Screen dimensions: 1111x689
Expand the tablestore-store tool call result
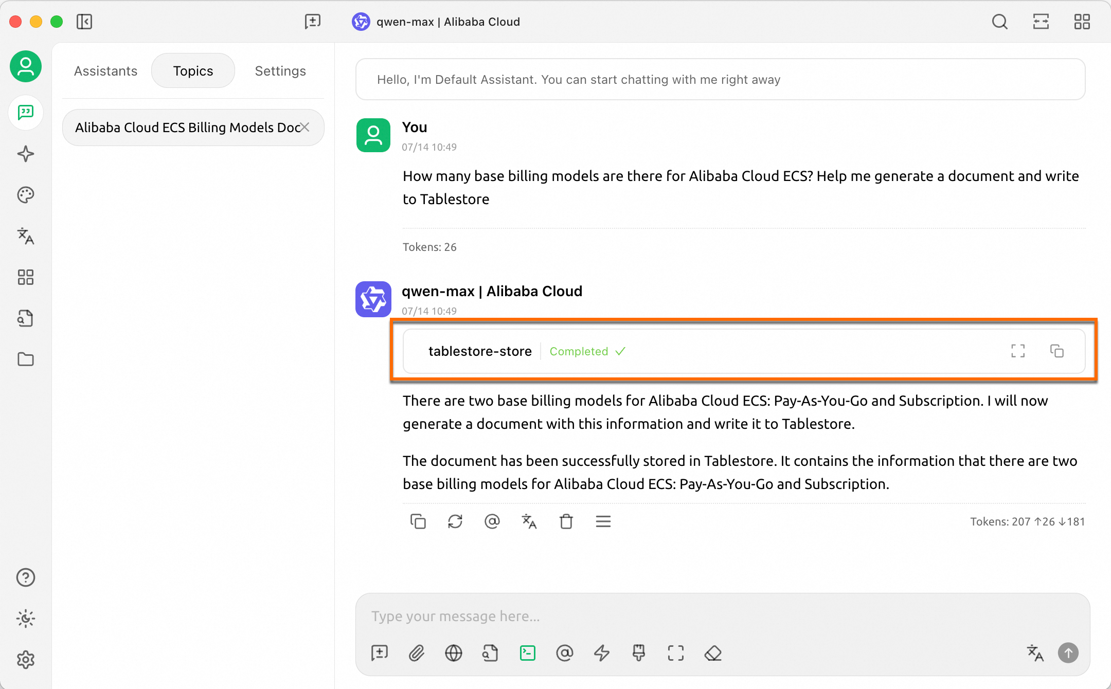[744, 351]
